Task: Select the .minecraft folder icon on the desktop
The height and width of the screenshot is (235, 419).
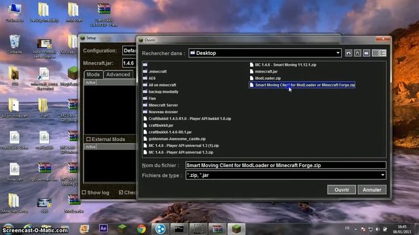Action: point(73,12)
